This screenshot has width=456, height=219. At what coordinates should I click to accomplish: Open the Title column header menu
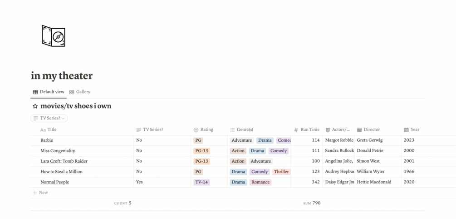coord(82,129)
